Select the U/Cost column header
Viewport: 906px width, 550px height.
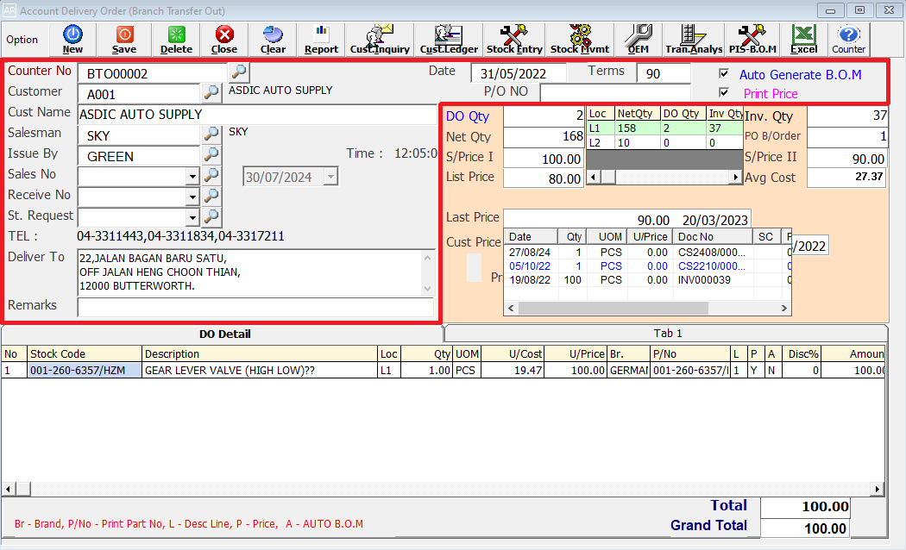[x=513, y=353]
